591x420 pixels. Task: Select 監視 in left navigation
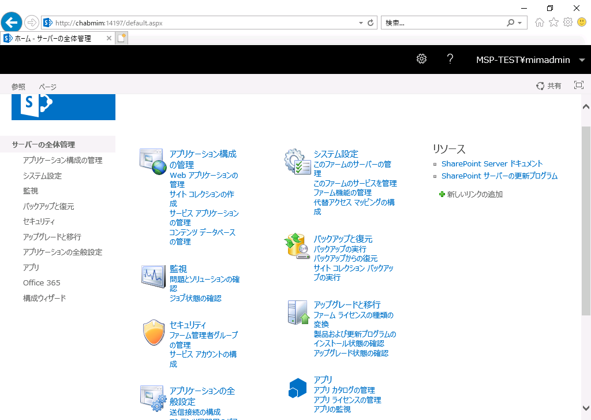pyautogui.click(x=31, y=191)
